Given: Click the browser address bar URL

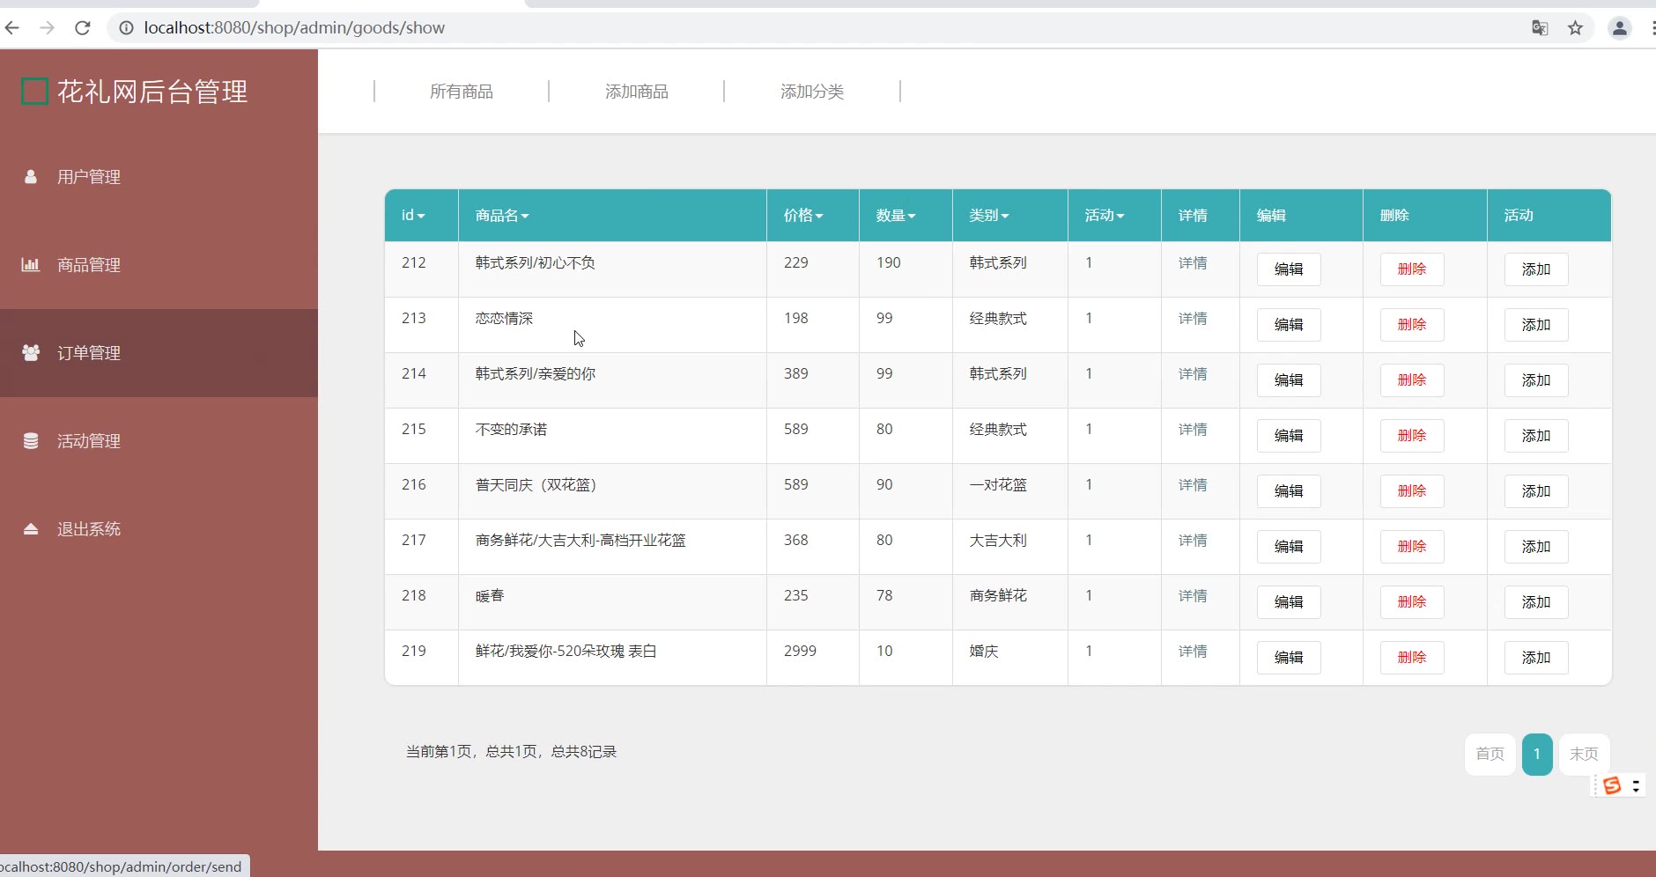Looking at the screenshot, I should pos(294,28).
